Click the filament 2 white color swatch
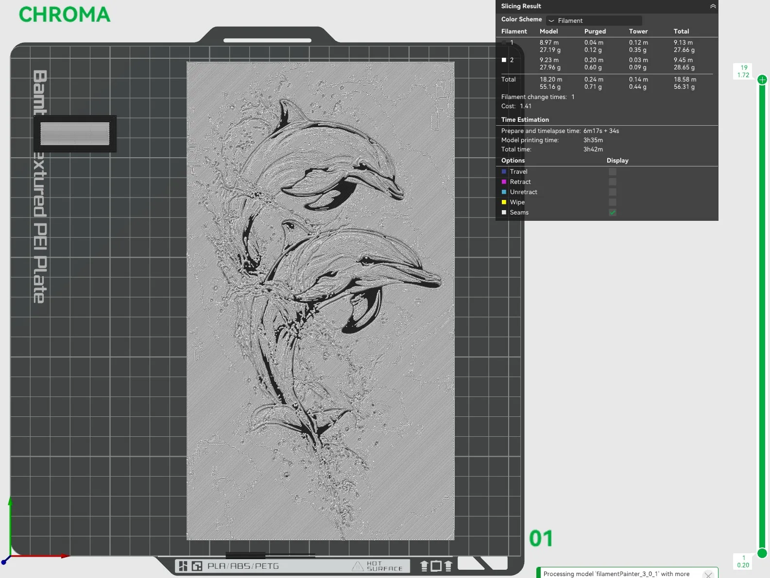 [504, 60]
